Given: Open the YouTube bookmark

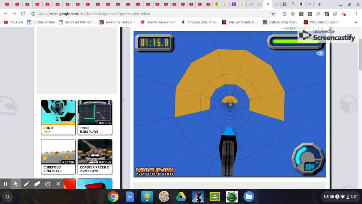Looking at the screenshot, I should click(x=13, y=22).
